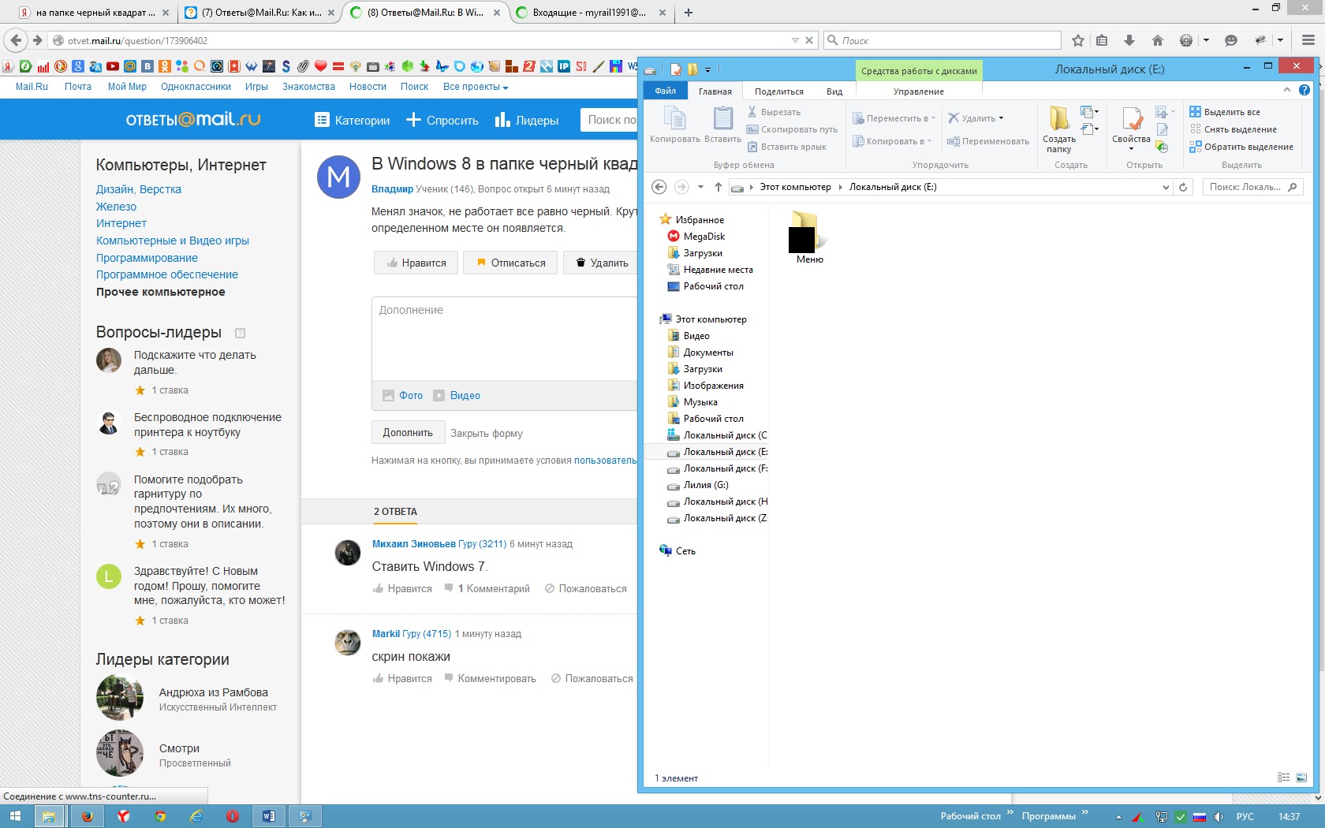The image size is (1325, 828).
Task: Click the Вставить clipboard icon in the ribbon
Action: pyautogui.click(x=722, y=125)
